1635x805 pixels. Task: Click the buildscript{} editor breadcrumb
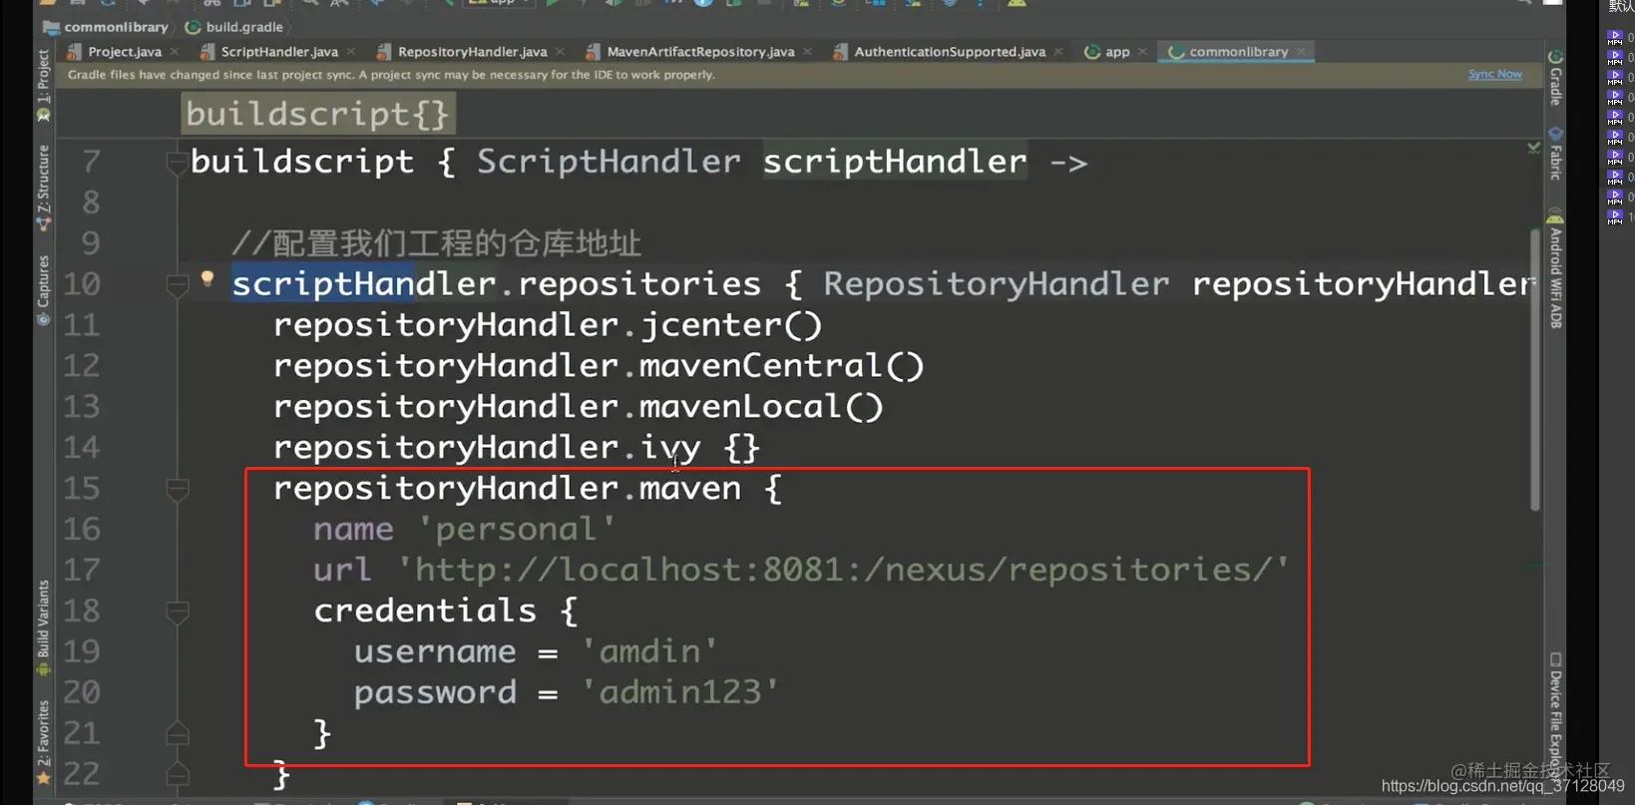click(x=318, y=114)
